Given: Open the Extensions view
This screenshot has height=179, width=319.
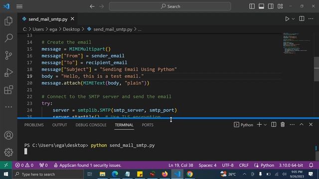Looking at the screenshot, I should (x=8, y=89).
